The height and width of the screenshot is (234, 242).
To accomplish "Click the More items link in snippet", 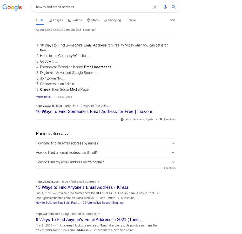I will click(x=44, y=97).
